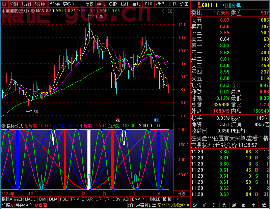Select the 势 trend tab
The width and height of the screenshot is (270, 209).
click(224, 205)
